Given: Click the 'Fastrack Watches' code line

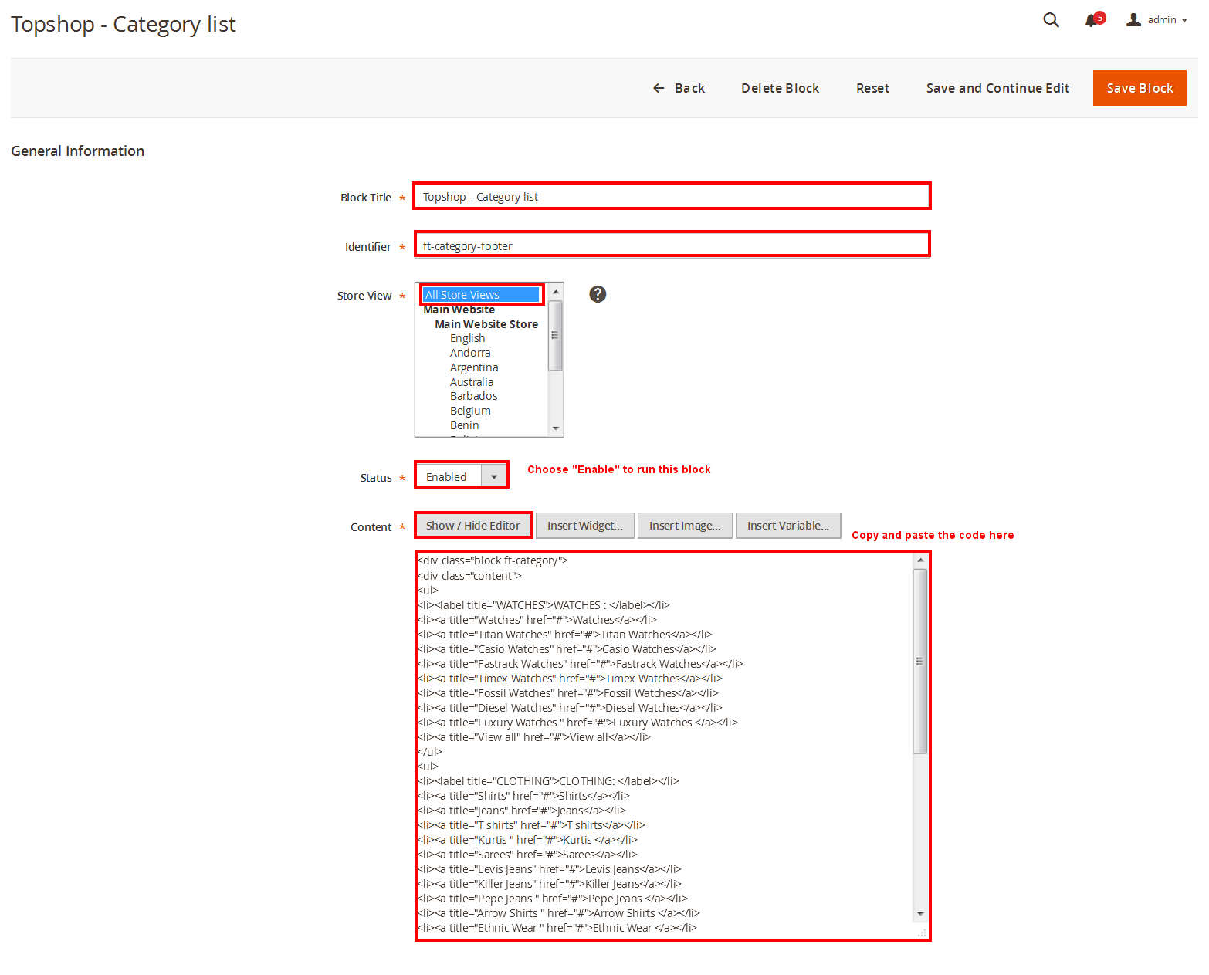Looking at the screenshot, I should (x=580, y=664).
